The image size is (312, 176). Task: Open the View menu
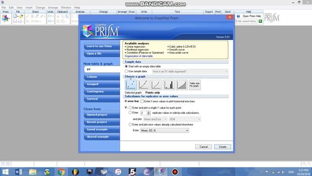(x=19, y=8)
